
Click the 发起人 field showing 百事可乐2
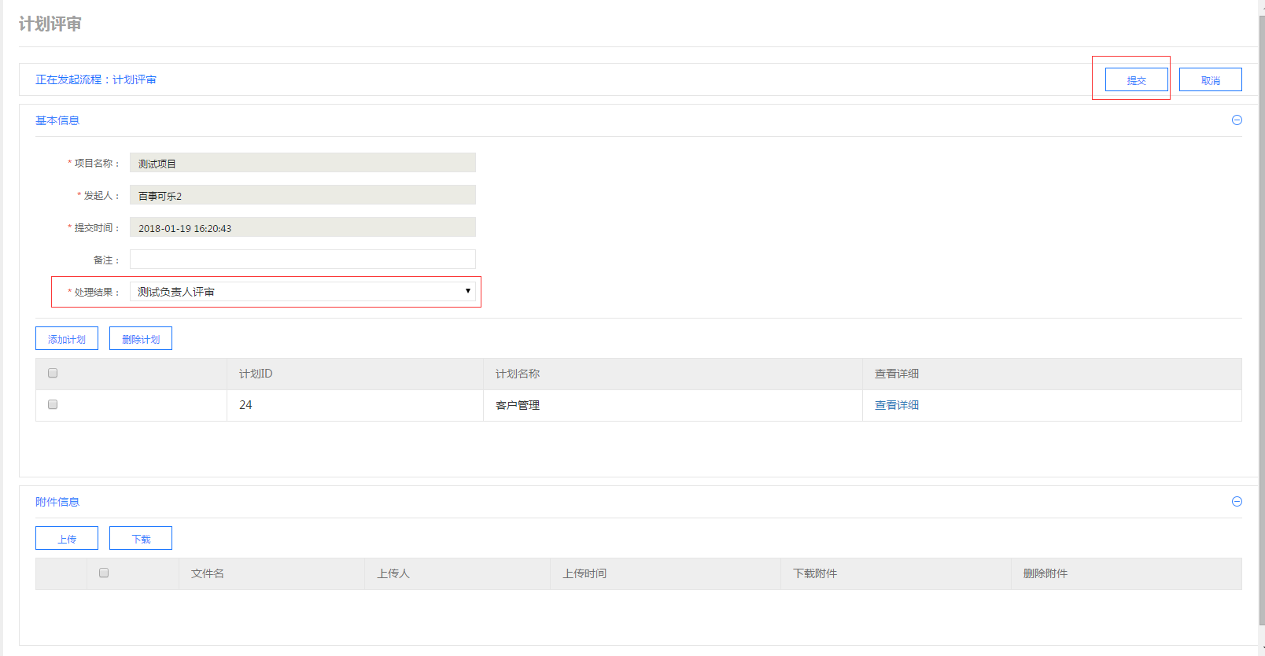pyautogui.click(x=303, y=195)
